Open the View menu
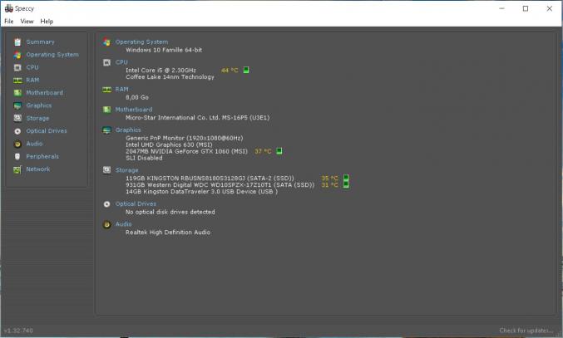This screenshot has width=563, height=338. [27, 22]
